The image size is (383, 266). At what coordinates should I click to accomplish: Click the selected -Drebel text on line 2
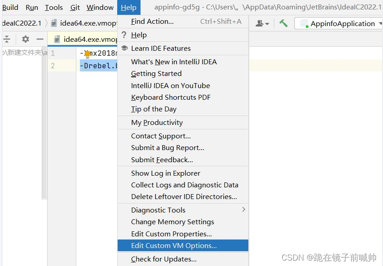point(99,66)
